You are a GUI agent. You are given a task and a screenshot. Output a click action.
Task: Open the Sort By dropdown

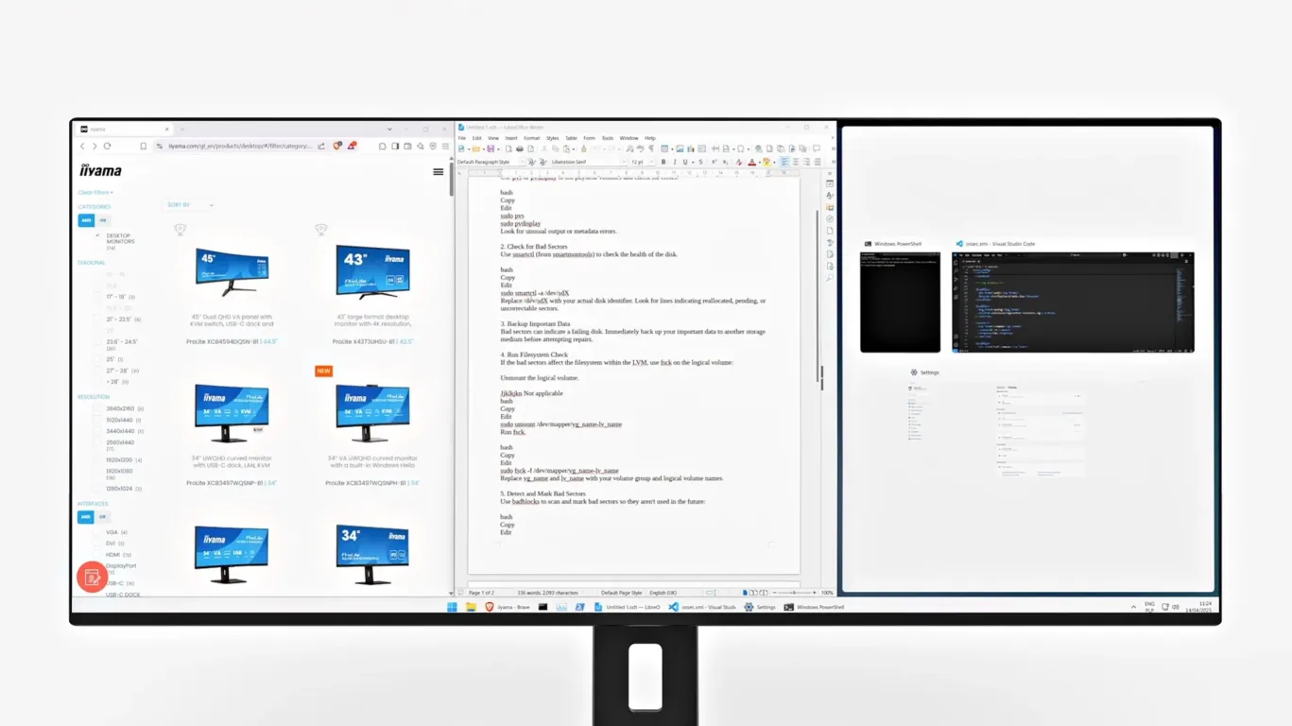click(x=189, y=205)
